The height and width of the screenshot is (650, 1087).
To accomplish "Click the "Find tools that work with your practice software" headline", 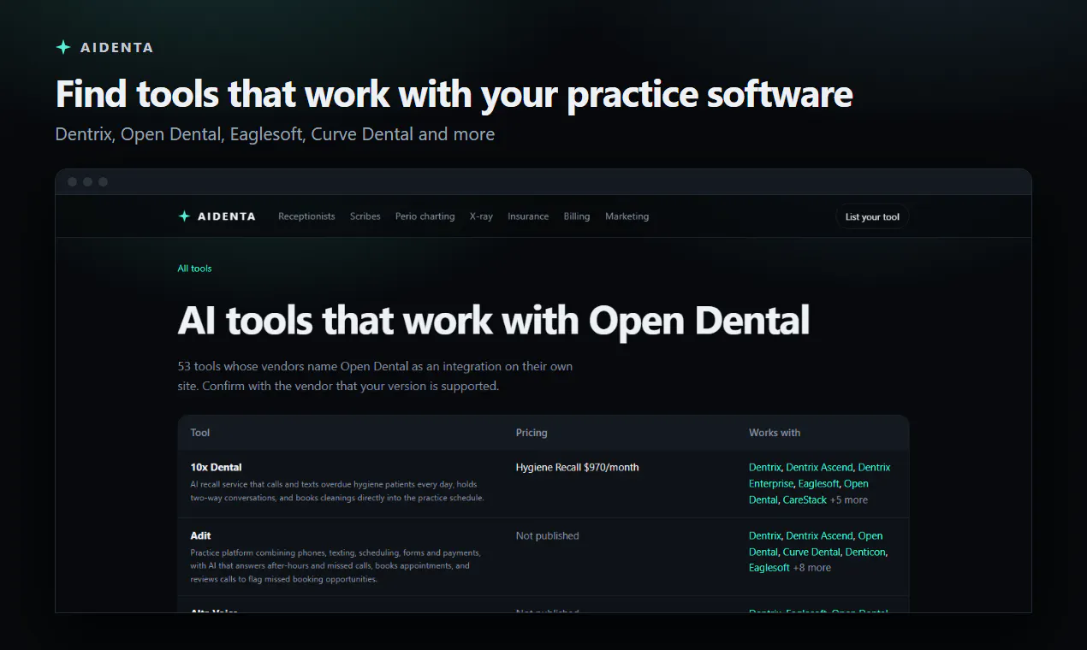I will coord(454,94).
